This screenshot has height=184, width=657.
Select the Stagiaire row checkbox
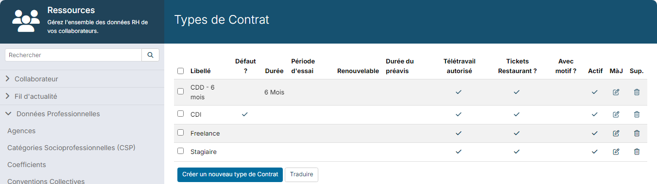coord(181,151)
